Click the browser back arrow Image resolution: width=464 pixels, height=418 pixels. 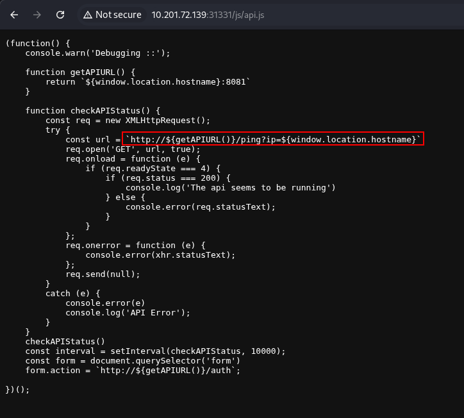coord(14,14)
